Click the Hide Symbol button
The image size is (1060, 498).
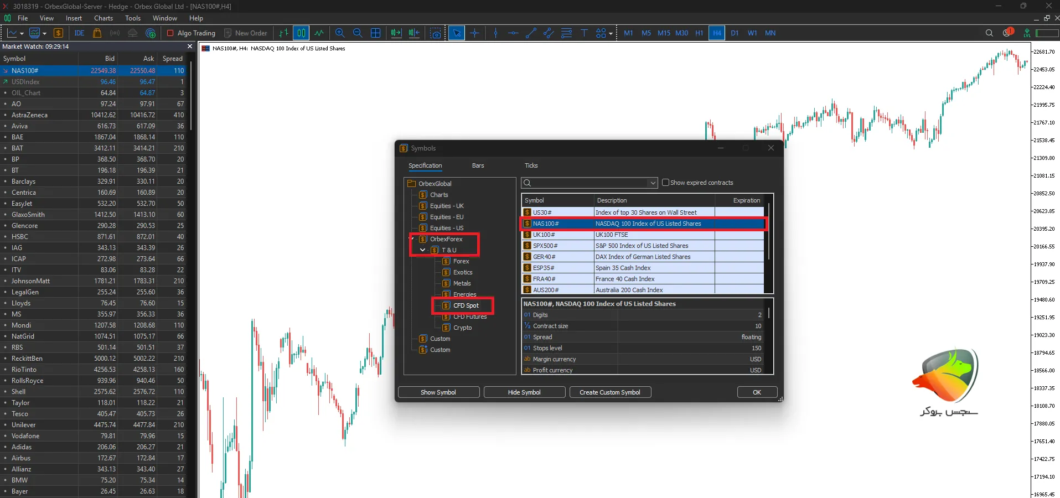pyautogui.click(x=524, y=392)
